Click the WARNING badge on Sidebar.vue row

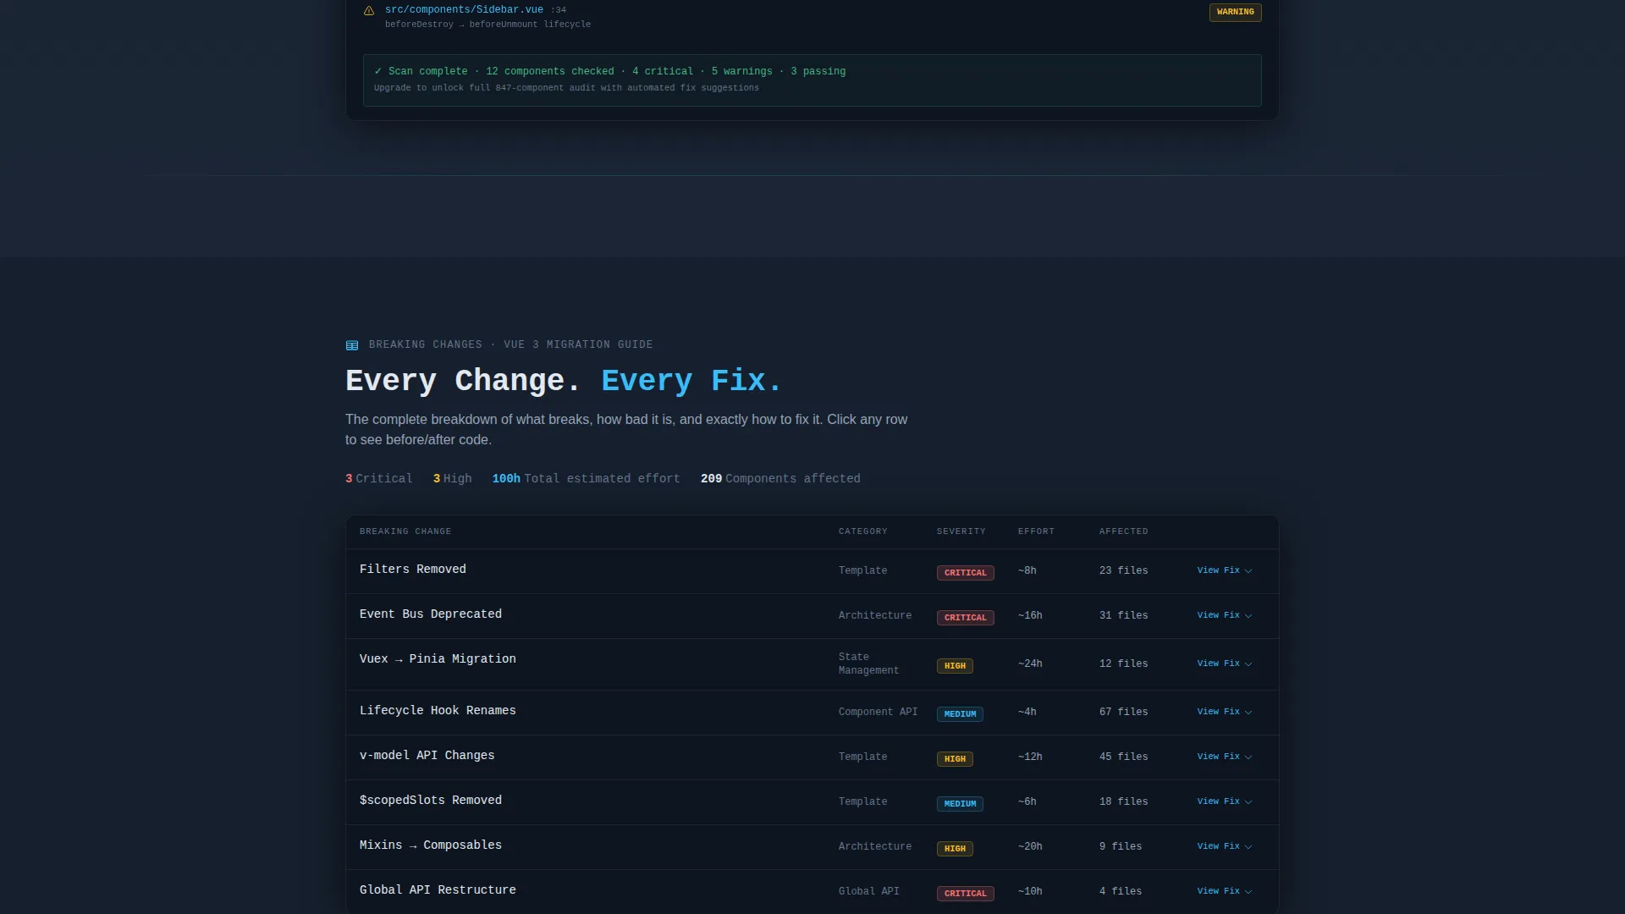coord(1235,12)
